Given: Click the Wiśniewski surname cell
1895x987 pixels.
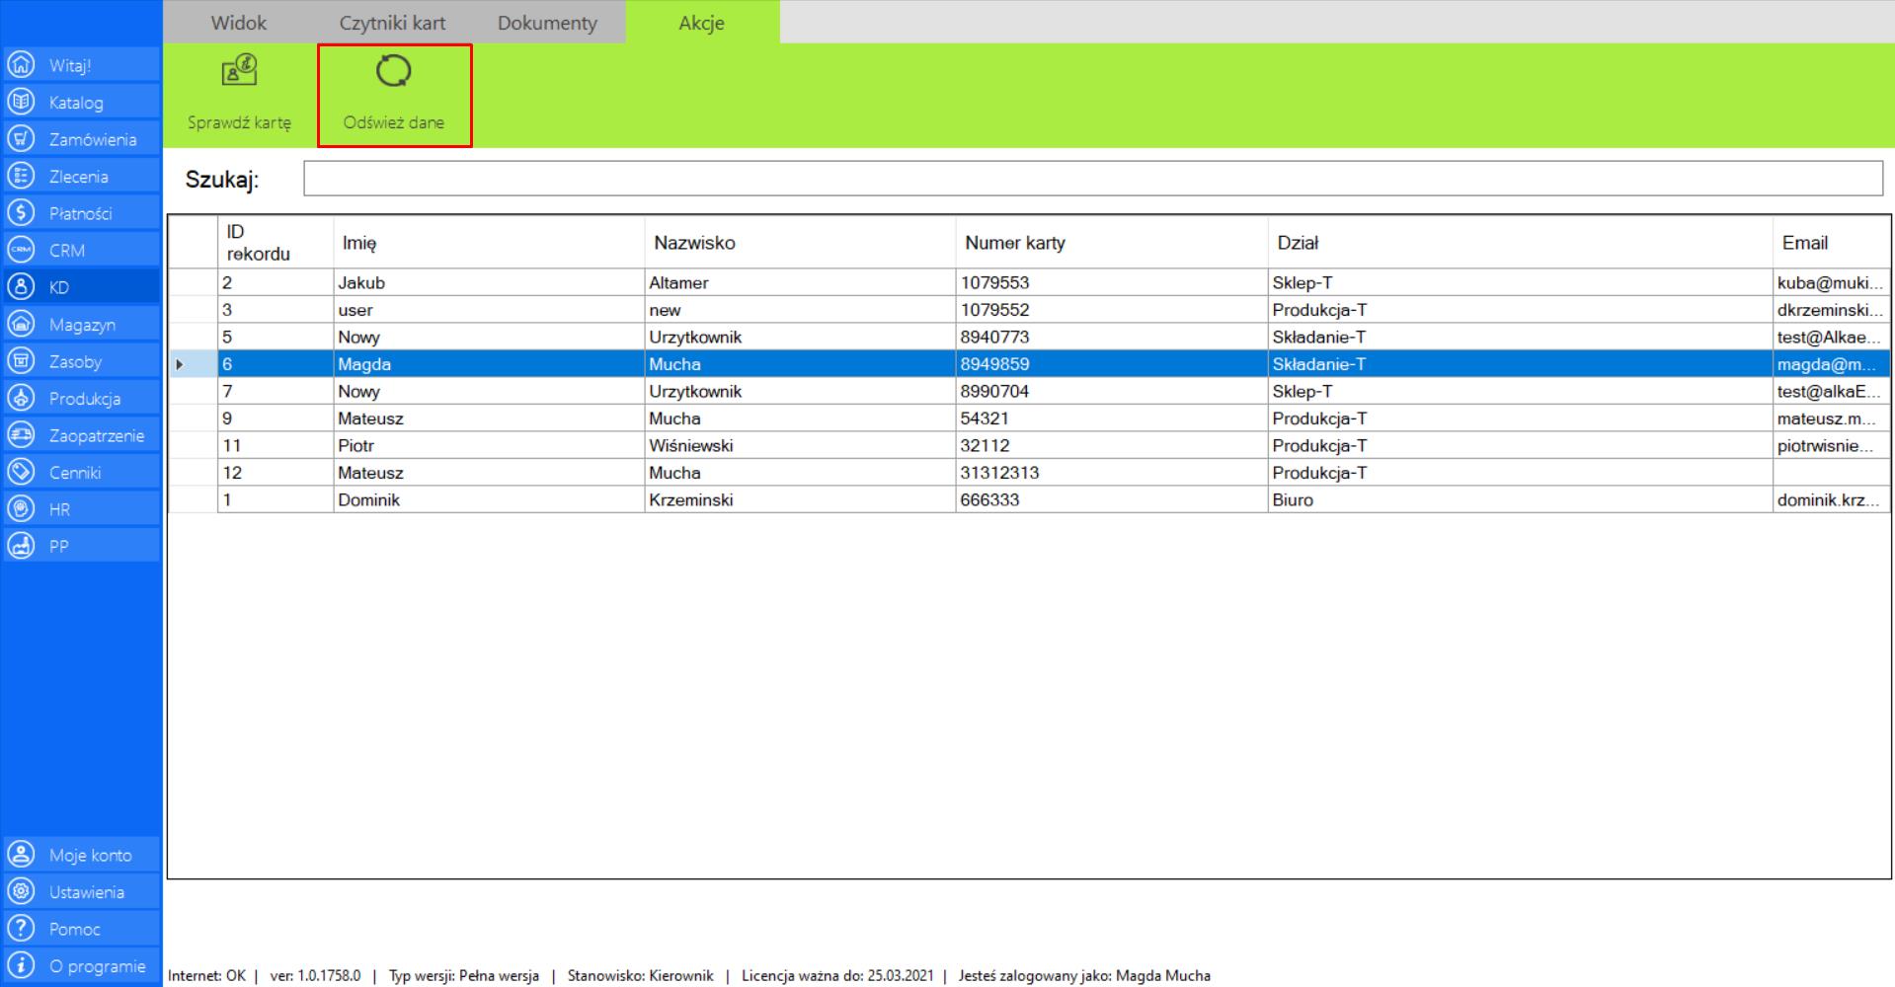Looking at the screenshot, I should pyautogui.click(x=800, y=445).
